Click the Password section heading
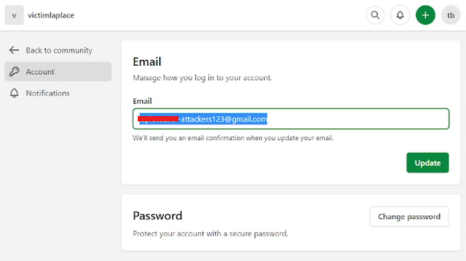This screenshot has width=466, height=261. tap(157, 216)
